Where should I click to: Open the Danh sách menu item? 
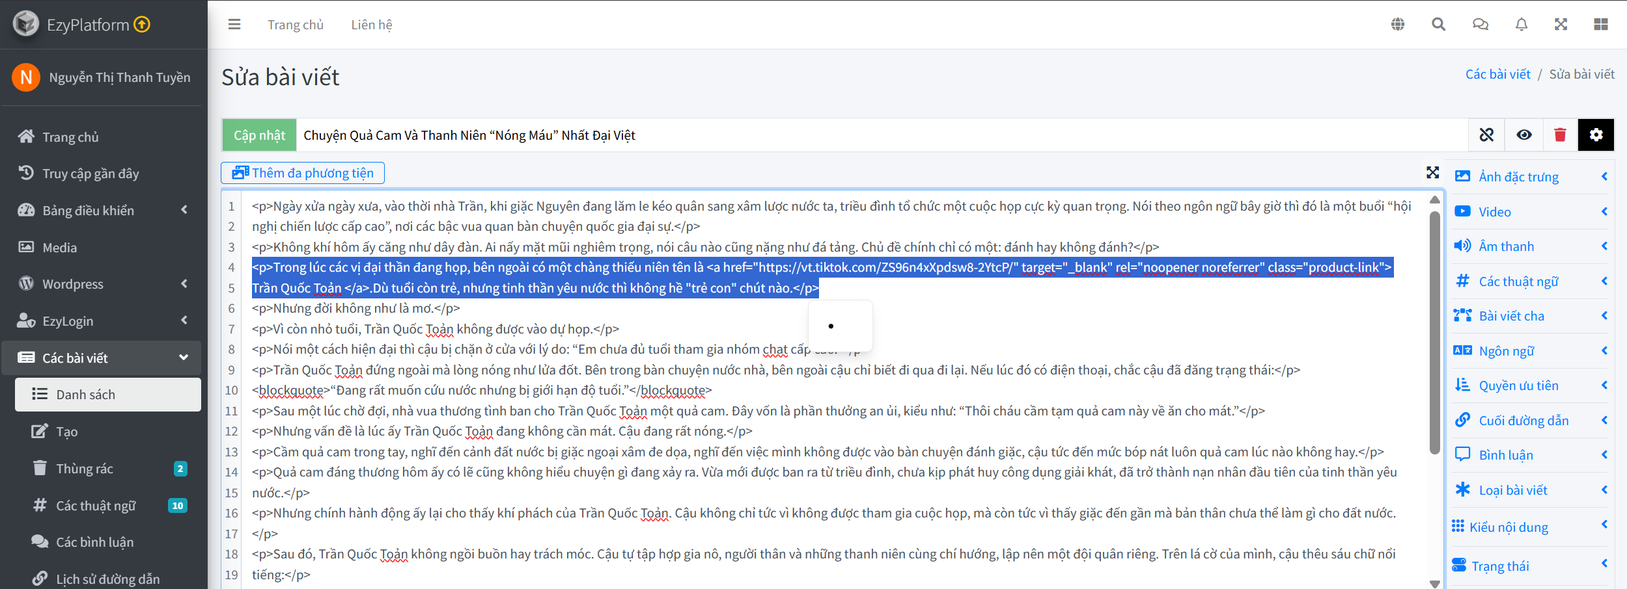[107, 395]
